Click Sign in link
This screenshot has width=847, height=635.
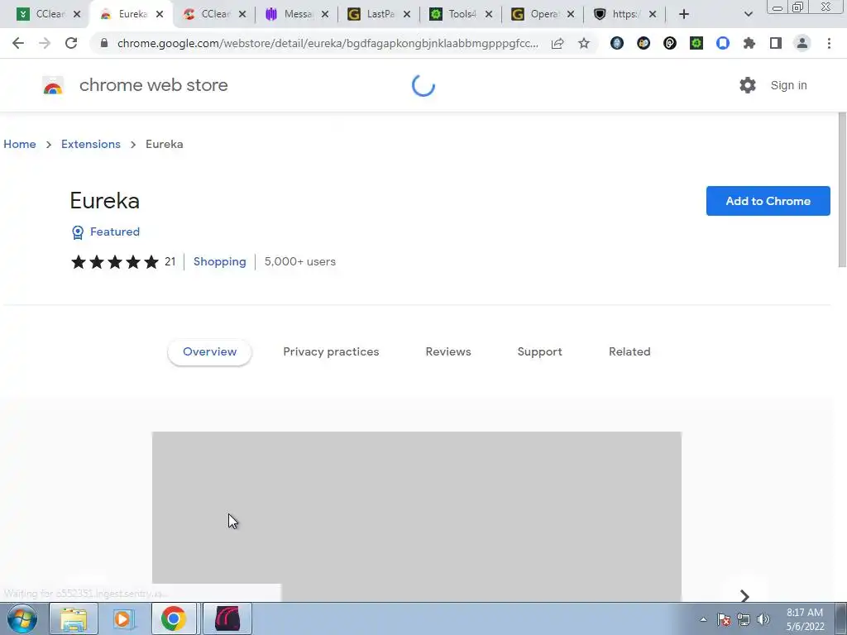click(788, 85)
